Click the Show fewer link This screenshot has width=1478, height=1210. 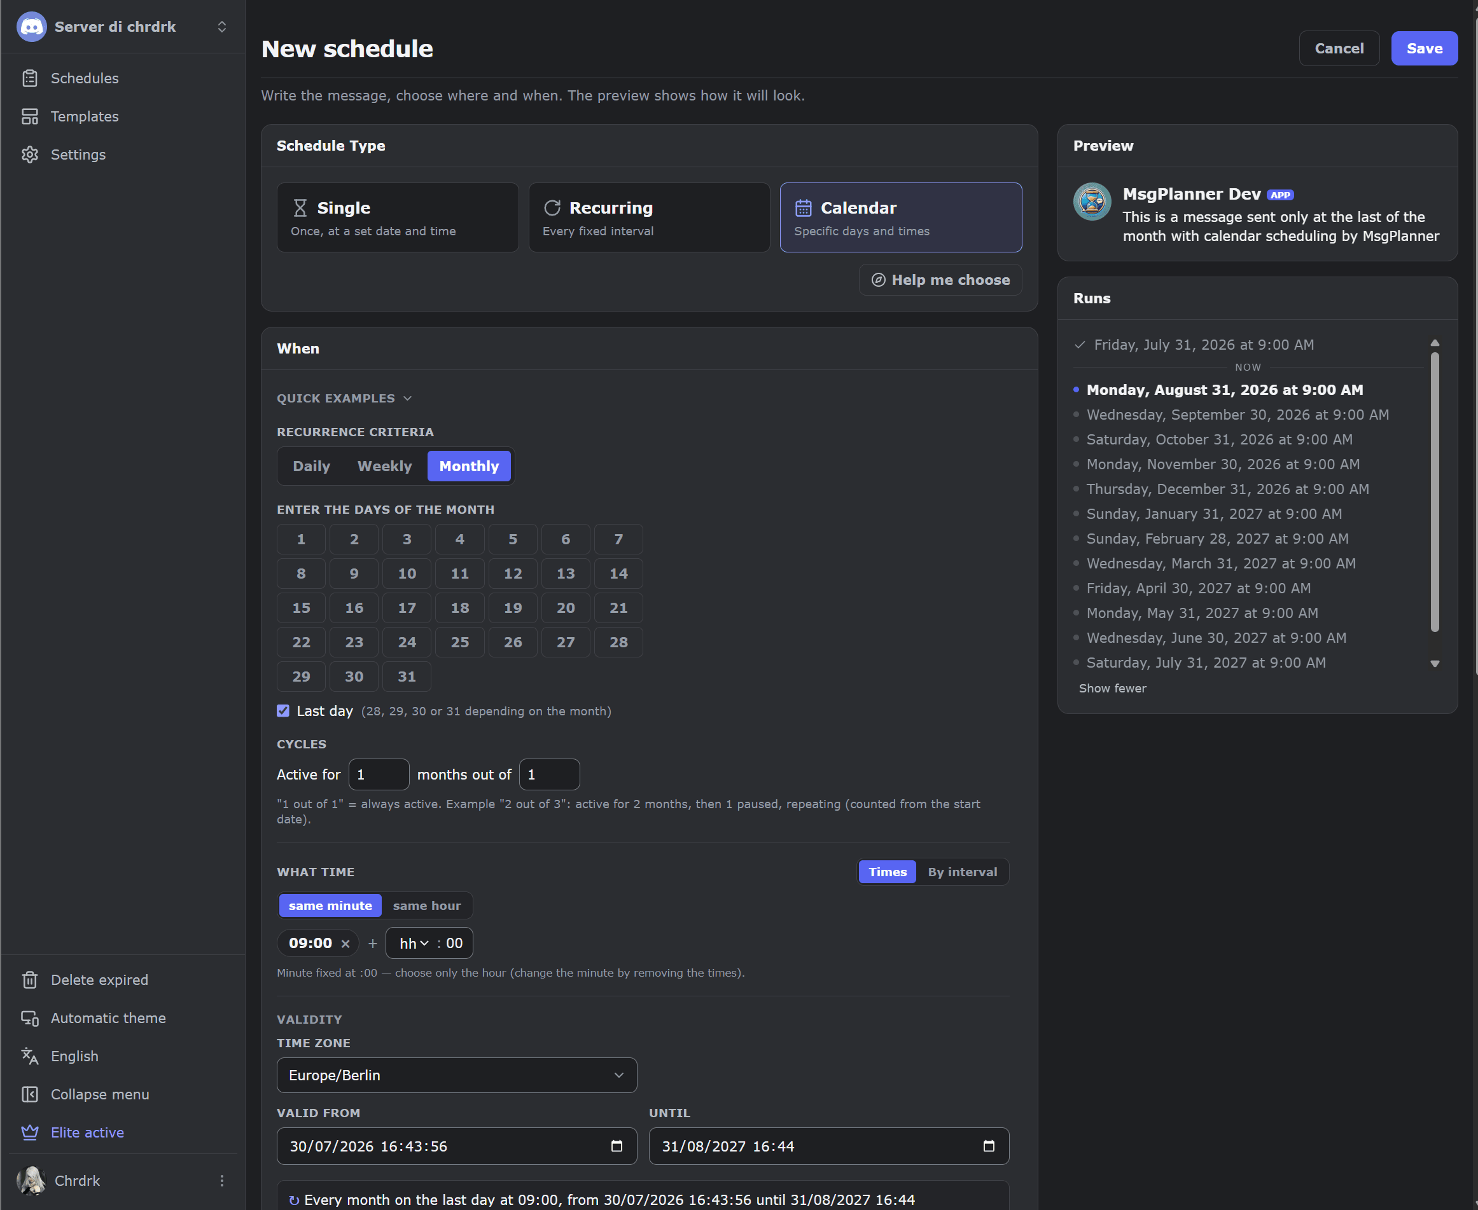click(1112, 689)
